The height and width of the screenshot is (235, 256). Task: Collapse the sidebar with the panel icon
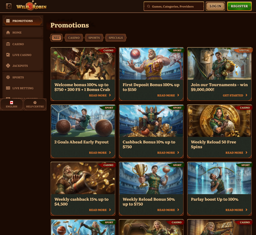pos(8,6)
